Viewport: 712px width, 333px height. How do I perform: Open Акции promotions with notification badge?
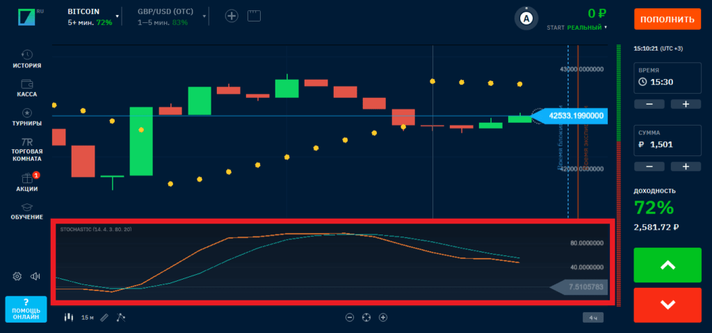(x=27, y=182)
